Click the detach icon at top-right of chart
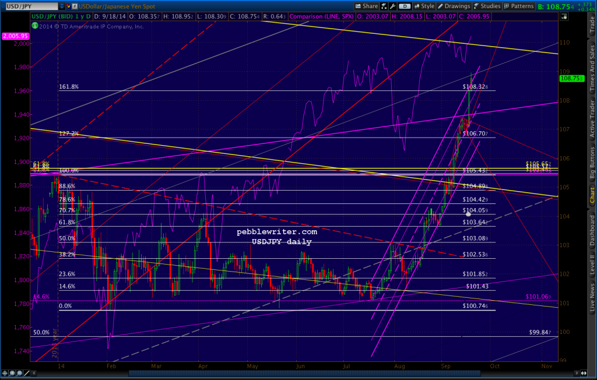597x380 pixels. tap(564, 16)
